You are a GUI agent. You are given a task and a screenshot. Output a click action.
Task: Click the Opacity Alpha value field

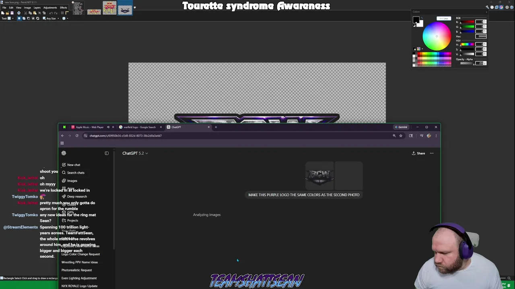[x=479, y=63]
